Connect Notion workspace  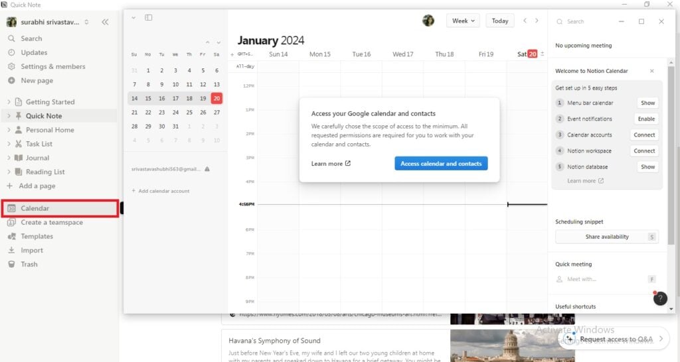644,151
